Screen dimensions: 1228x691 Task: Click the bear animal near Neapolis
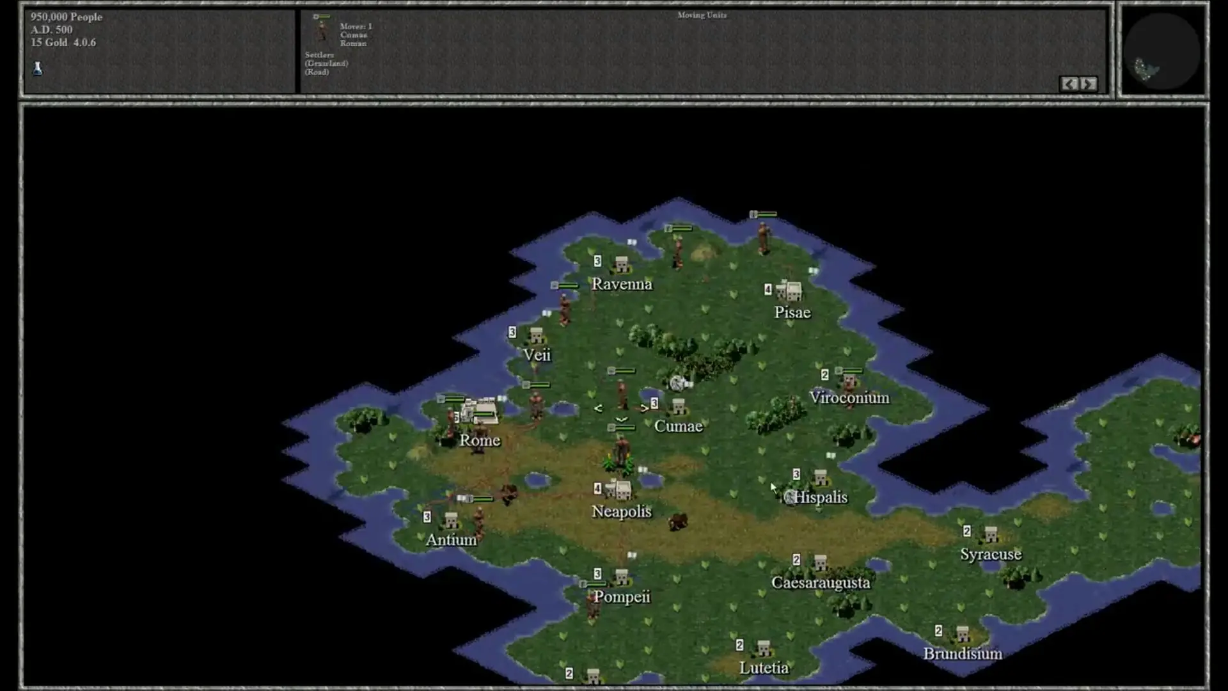678,521
